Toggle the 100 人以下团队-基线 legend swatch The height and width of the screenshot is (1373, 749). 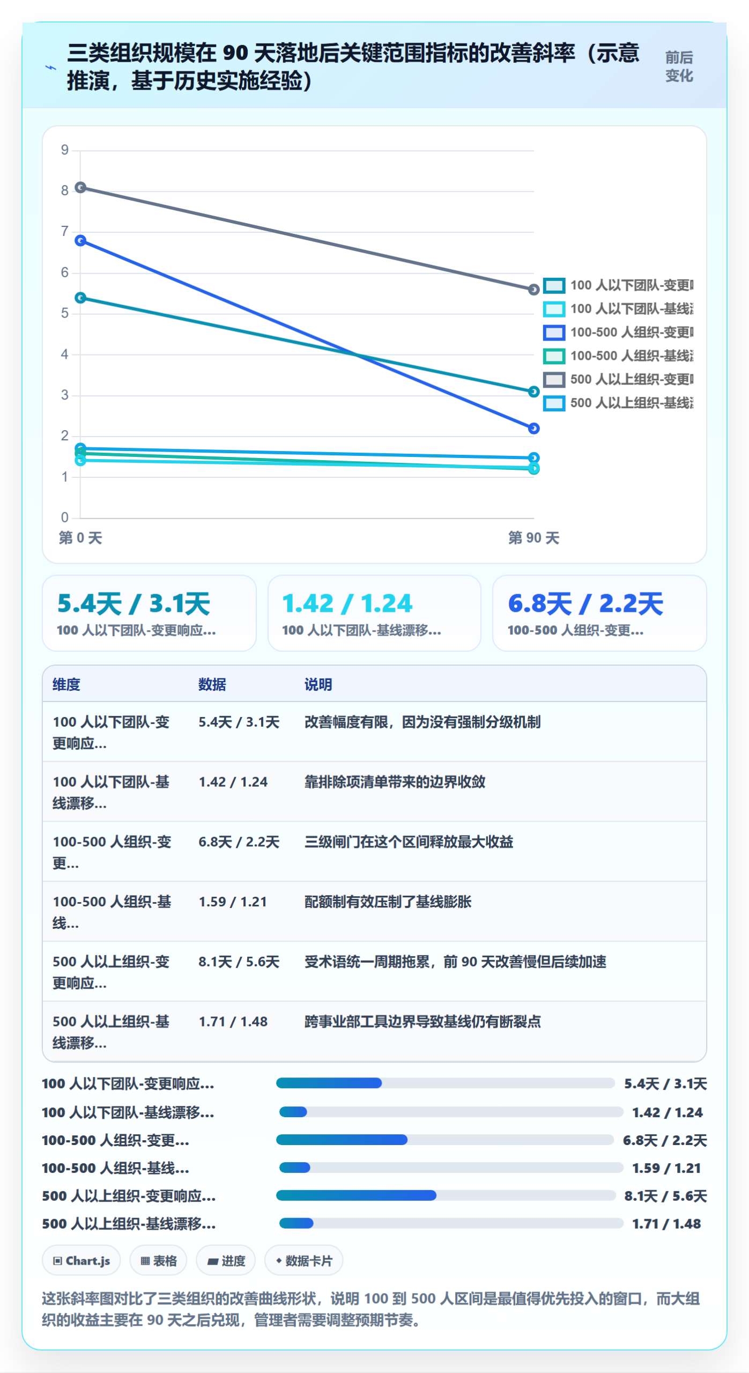554,309
